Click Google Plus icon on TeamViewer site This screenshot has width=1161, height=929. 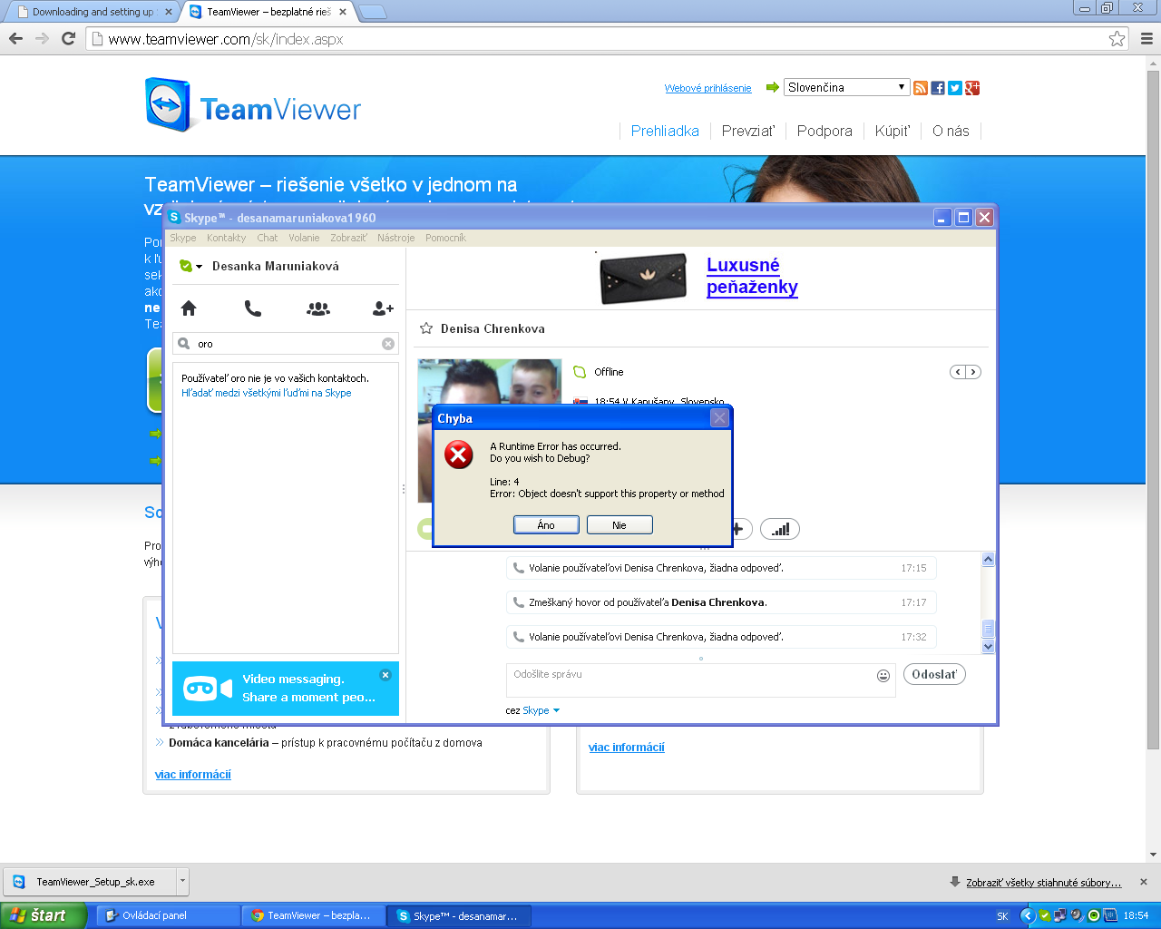pos(972,88)
